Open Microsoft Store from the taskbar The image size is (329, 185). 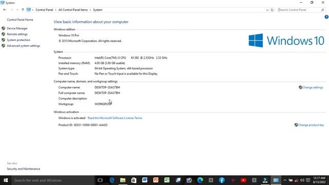tap(134, 180)
